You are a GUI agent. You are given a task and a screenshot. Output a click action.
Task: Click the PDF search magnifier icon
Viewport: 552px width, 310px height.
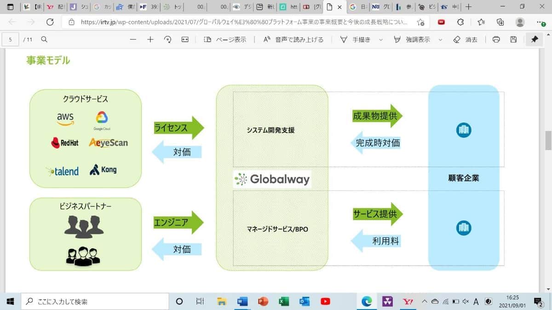point(44,39)
